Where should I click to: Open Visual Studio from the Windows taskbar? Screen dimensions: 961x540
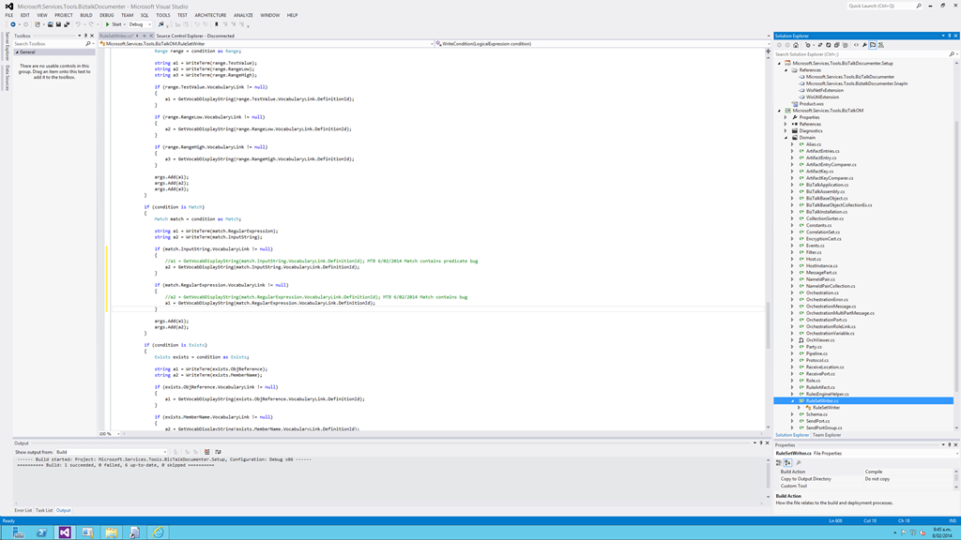point(65,532)
